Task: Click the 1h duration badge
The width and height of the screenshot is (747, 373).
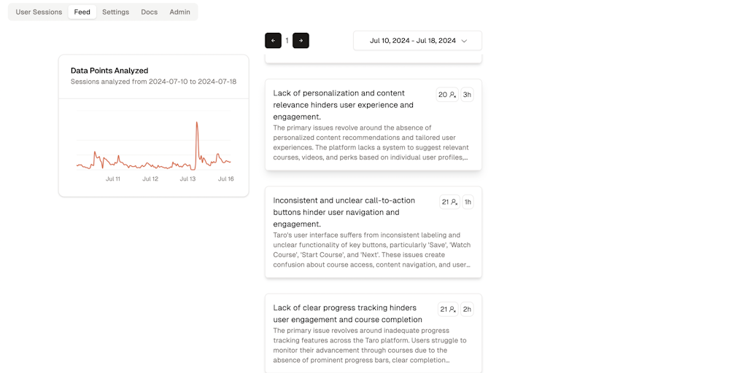Action: pos(468,202)
